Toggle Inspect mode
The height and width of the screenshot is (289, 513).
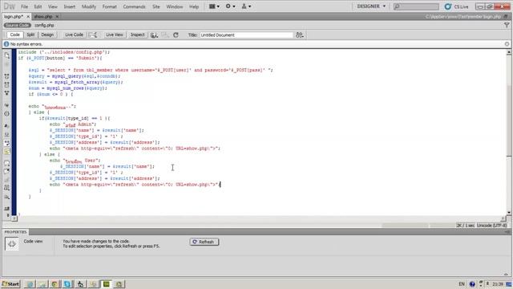[137, 35]
